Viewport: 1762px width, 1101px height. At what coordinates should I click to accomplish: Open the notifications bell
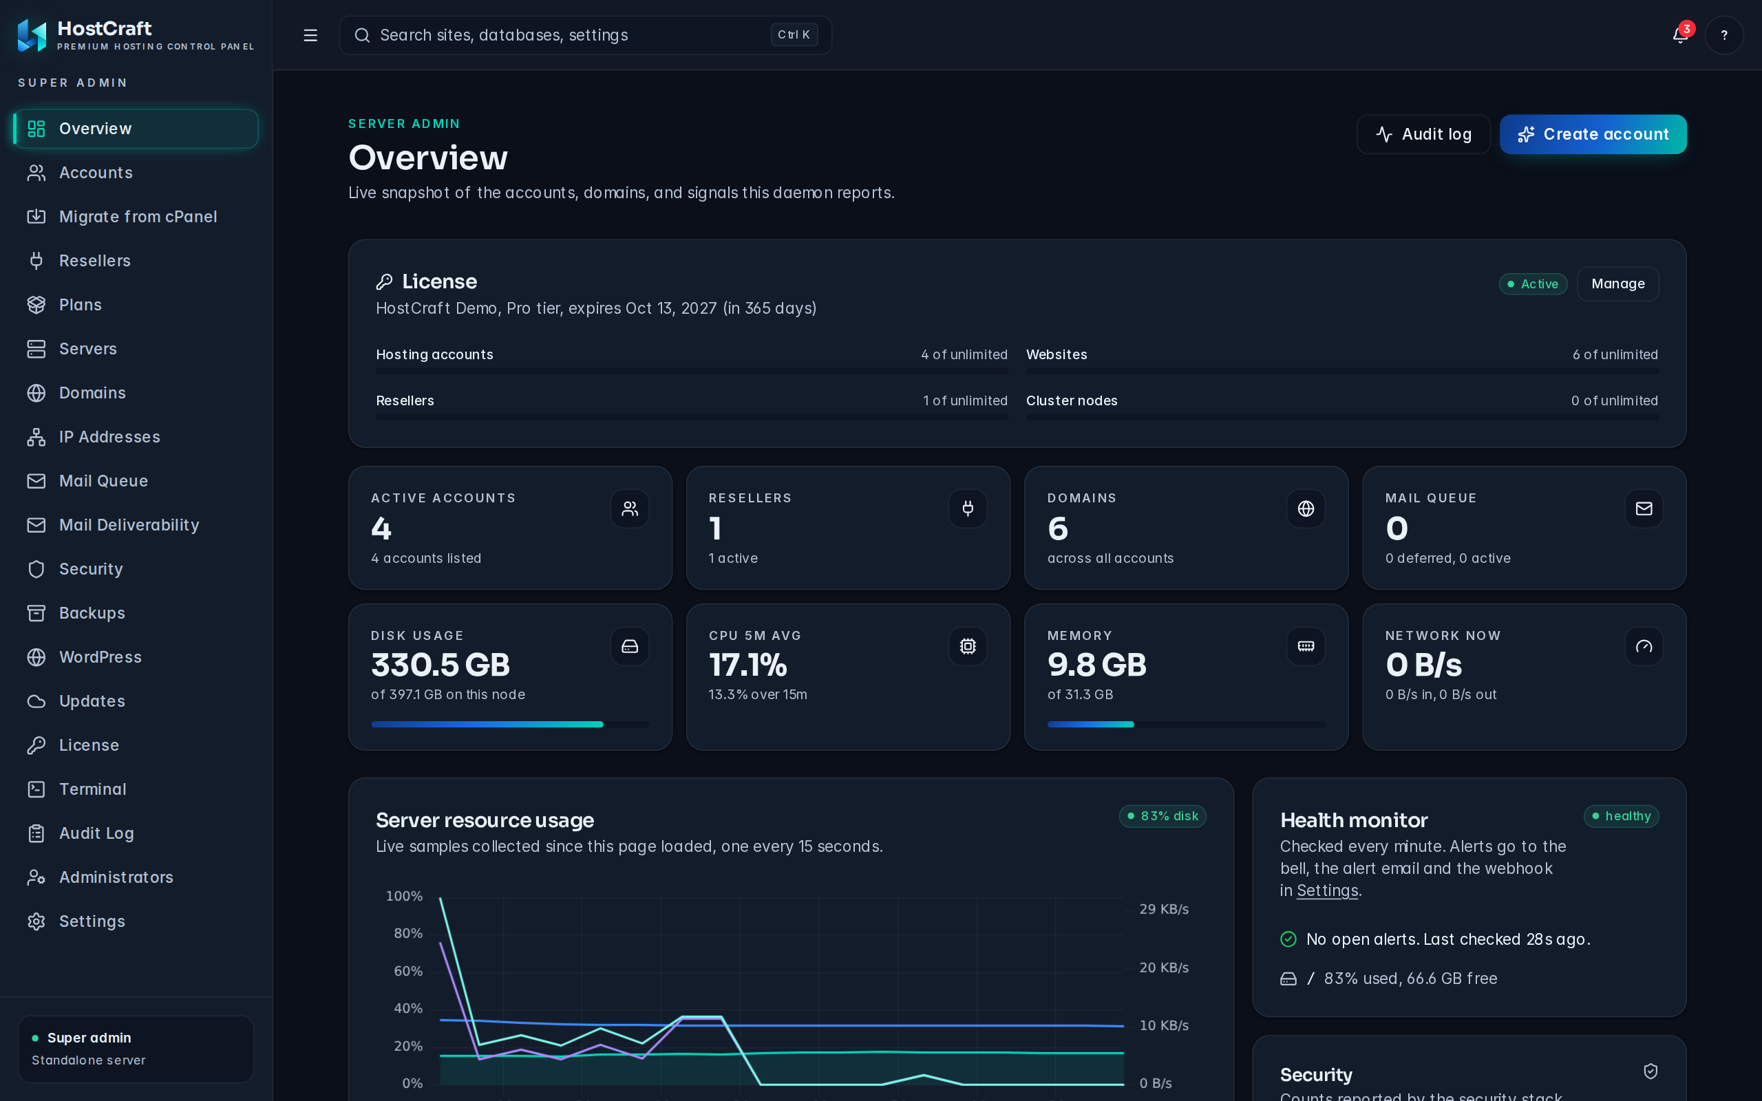[x=1681, y=35]
